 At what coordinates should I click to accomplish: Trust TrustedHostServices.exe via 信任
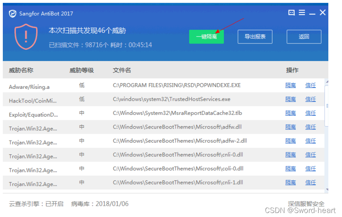(311, 99)
